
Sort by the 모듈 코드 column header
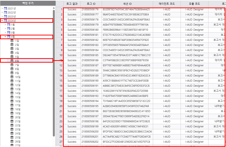194,4
